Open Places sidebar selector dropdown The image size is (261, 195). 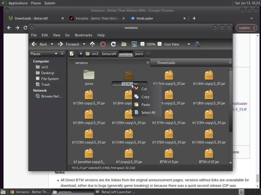(x=44, y=54)
